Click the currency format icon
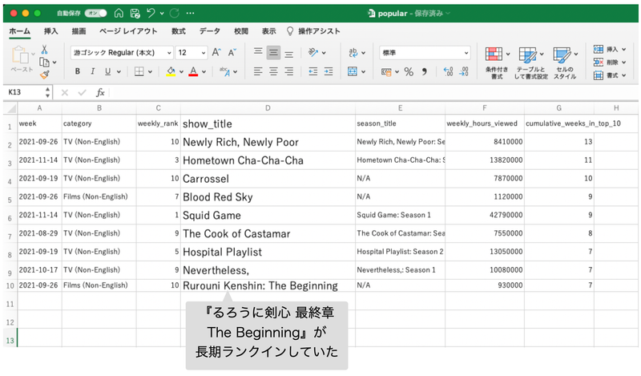 (x=386, y=72)
